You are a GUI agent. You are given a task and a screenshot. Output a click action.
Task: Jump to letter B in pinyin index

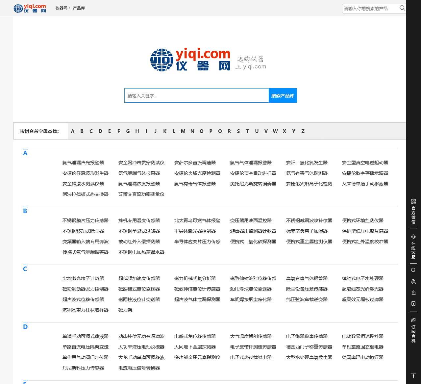tap(82, 131)
